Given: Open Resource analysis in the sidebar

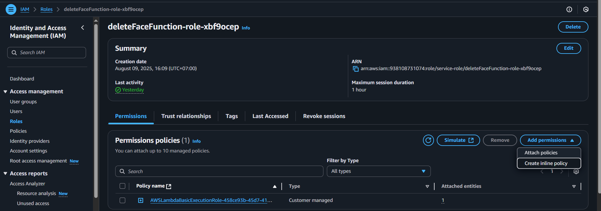Looking at the screenshot, I should [36, 193].
